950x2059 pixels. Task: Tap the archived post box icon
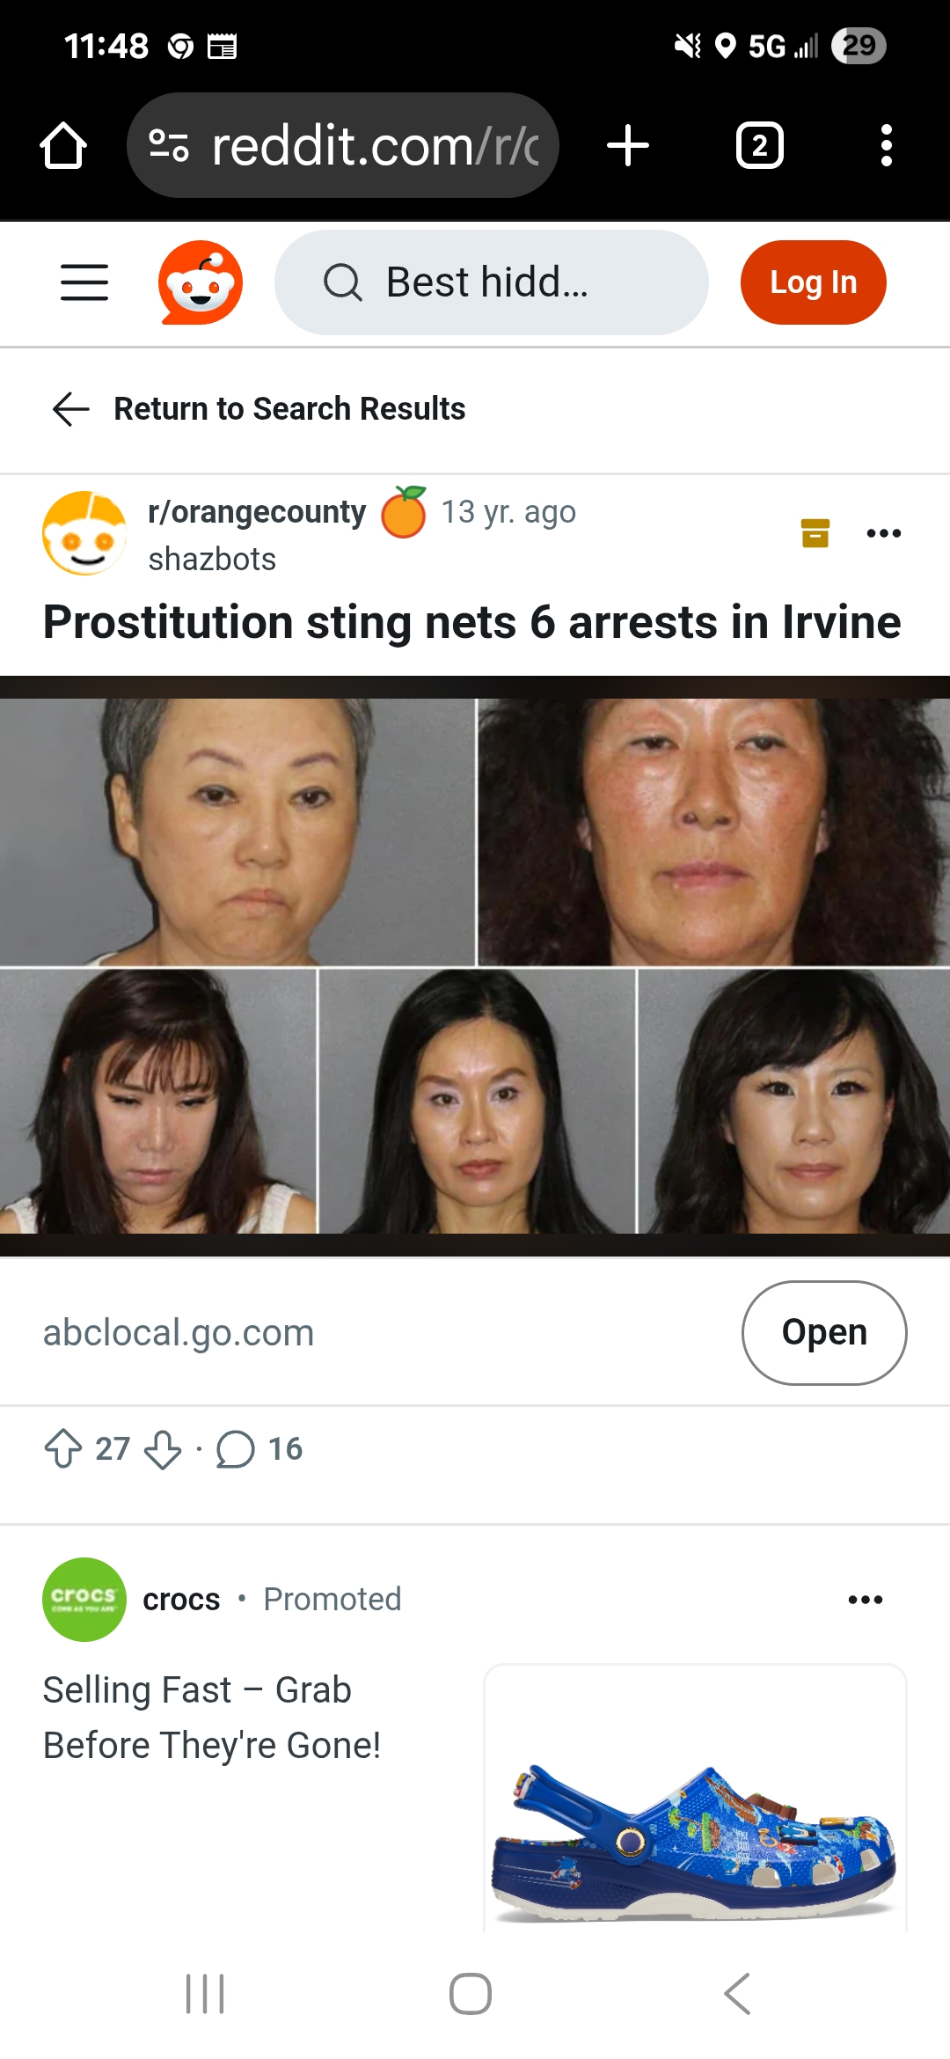tap(815, 533)
